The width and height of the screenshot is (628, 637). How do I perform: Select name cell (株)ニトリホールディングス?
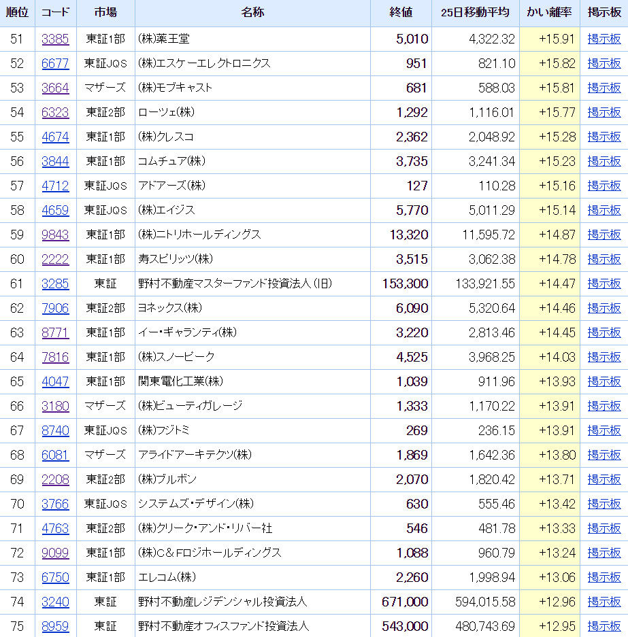click(252, 235)
